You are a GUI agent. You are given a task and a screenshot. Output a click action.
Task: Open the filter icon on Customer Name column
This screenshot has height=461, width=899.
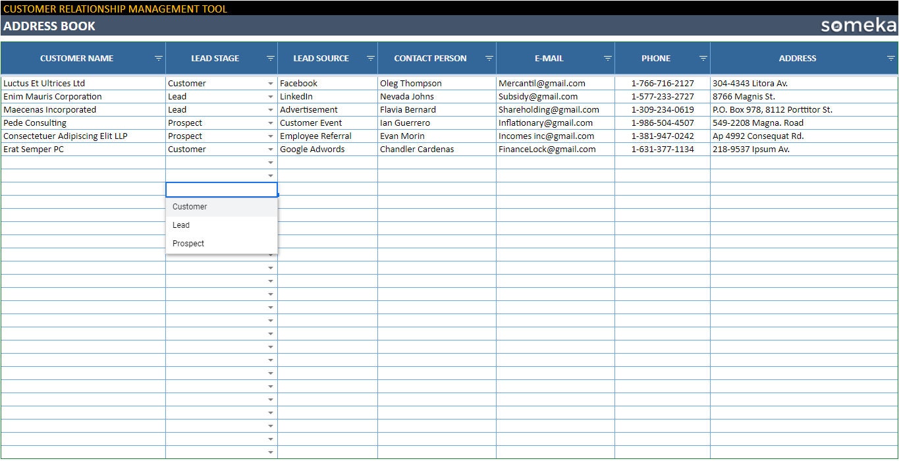[159, 58]
